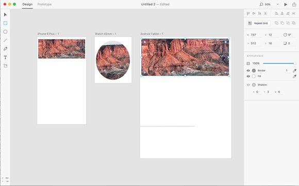Choose the Text tool
This screenshot has height=186, width=299.
click(x=5, y=57)
